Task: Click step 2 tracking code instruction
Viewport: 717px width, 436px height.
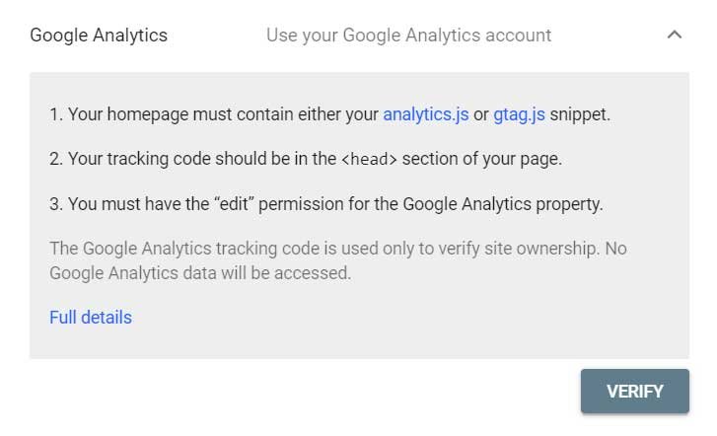Action: tap(306, 160)
